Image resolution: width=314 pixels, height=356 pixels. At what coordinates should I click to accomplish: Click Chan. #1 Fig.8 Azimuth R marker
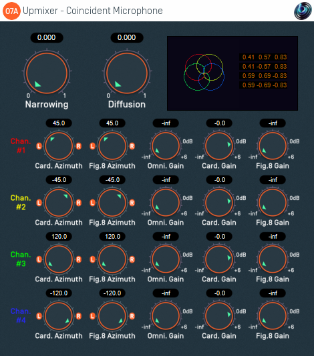click(132, 146)
